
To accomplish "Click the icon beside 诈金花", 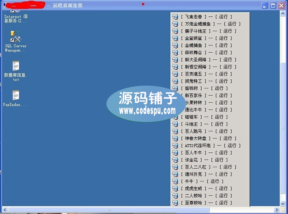I will click(175, 160).
